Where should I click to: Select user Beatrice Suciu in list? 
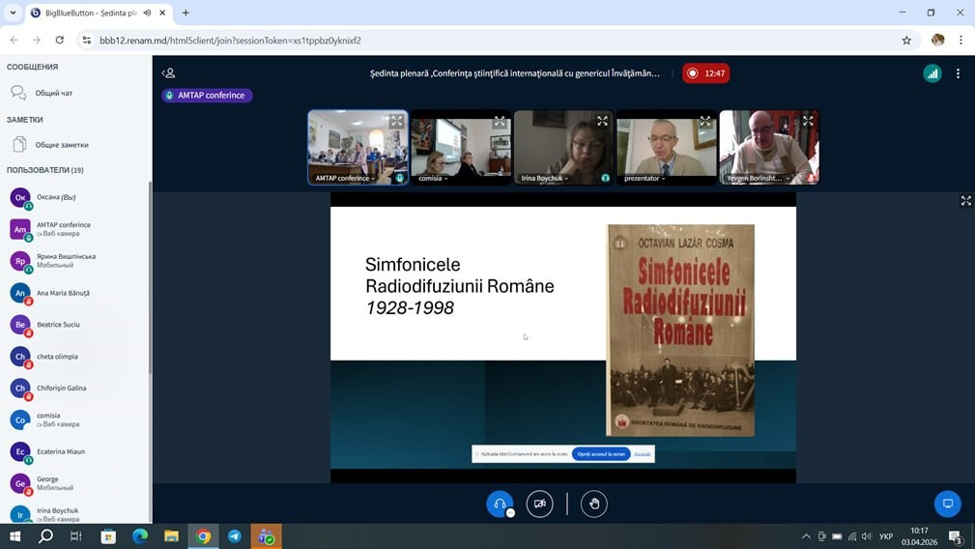[58, 325]
